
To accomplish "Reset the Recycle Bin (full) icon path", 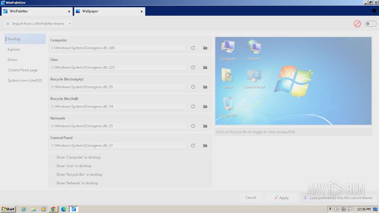I will [193, 106].
